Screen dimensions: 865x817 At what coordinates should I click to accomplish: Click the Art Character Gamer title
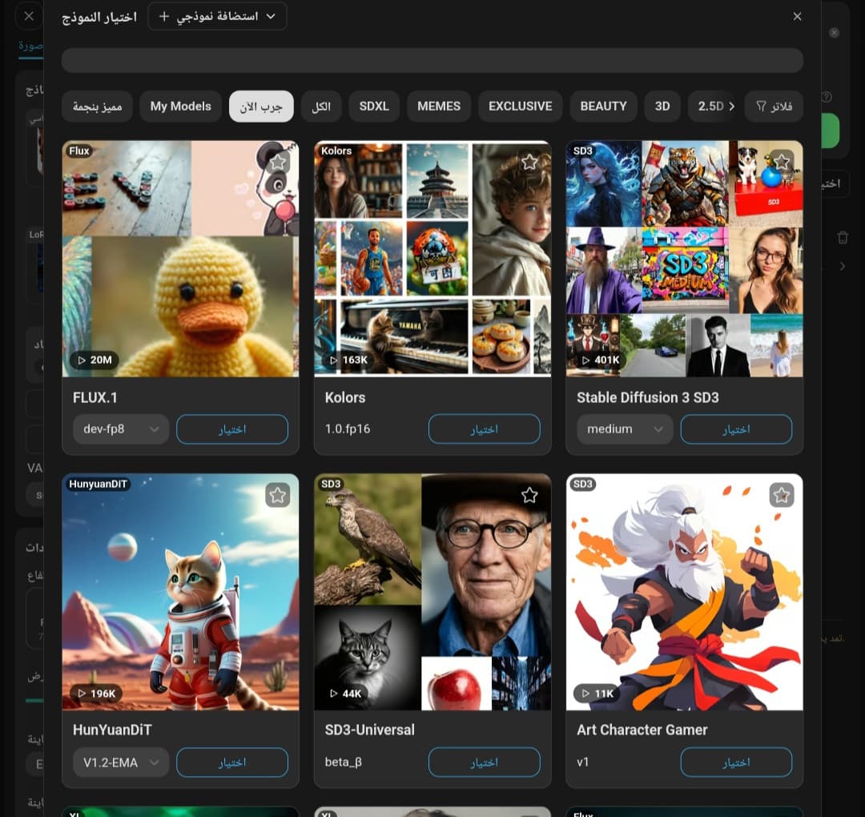point(642,730)
